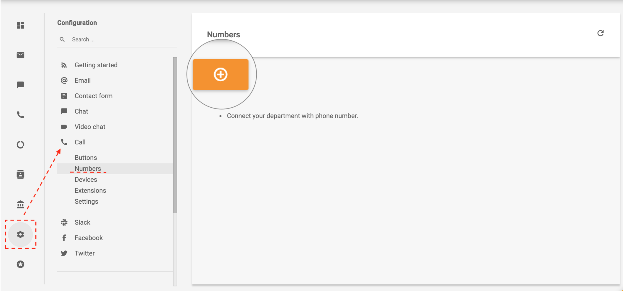This screenshot has height=291, width=623.
Task: Refresh the Numbers list
Action: tap(601, 33)
